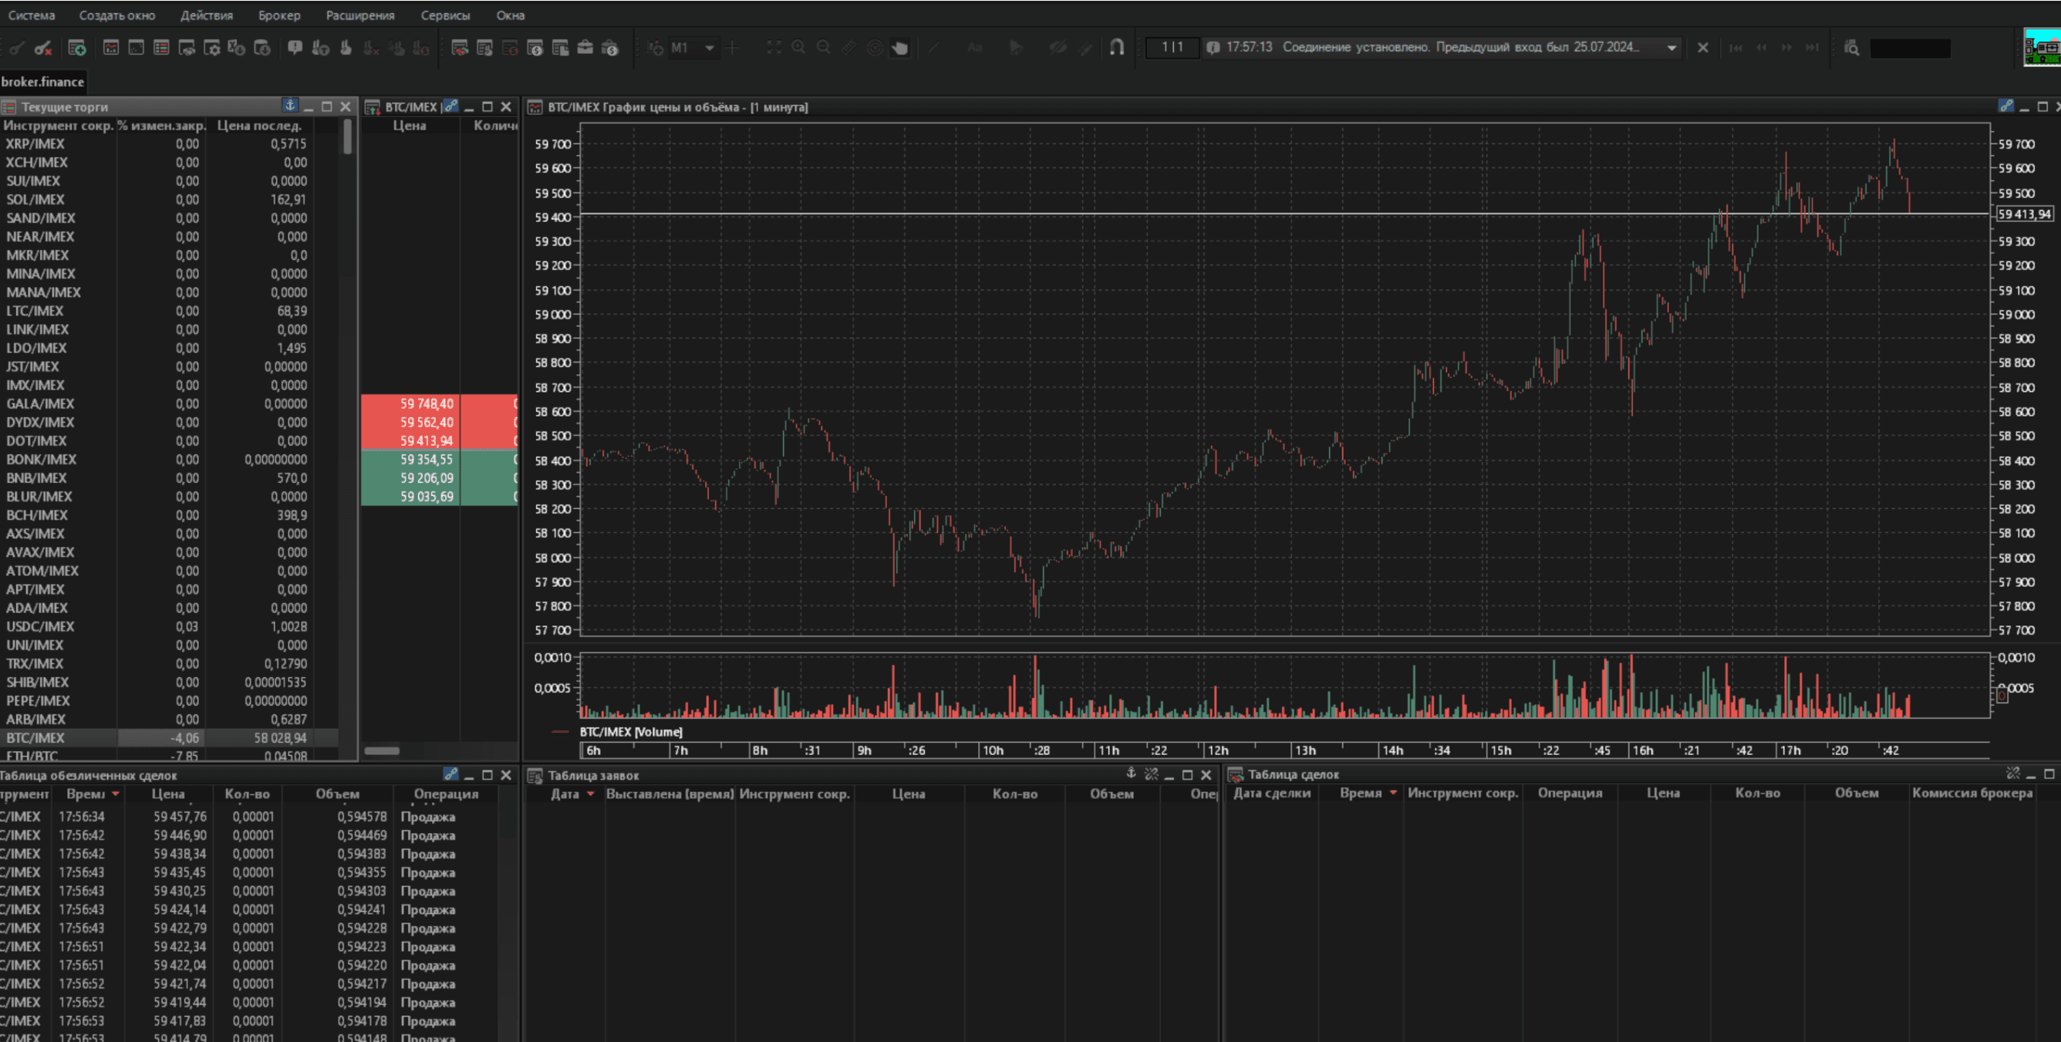
Task: Open the M1 timeframe dropdown
Action: point(709,48)
